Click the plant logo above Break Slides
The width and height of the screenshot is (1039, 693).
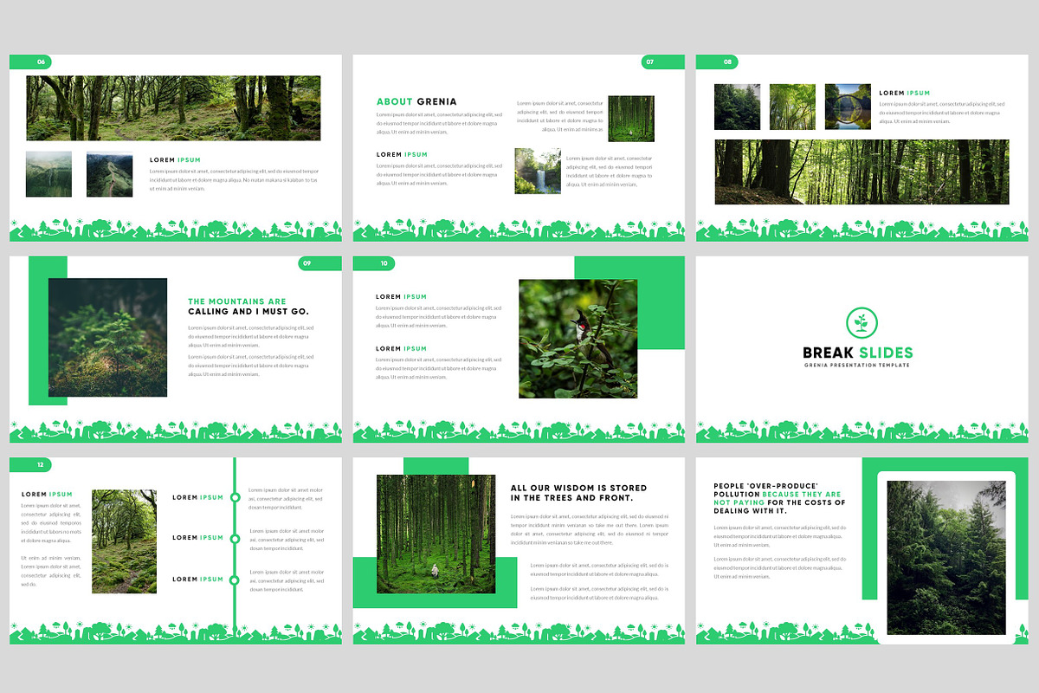point(862,322)
